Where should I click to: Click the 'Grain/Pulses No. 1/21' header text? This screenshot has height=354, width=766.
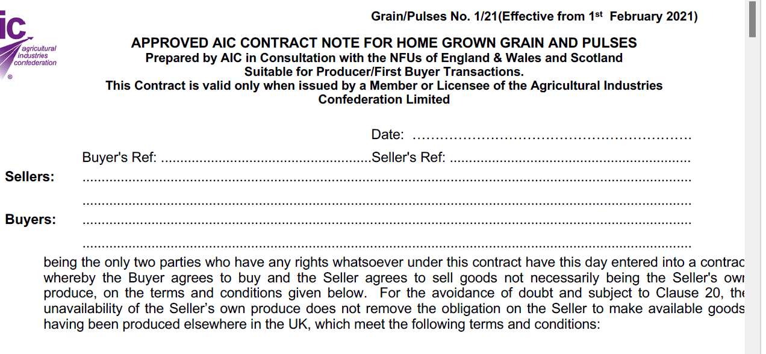click(x=434, y=17)
